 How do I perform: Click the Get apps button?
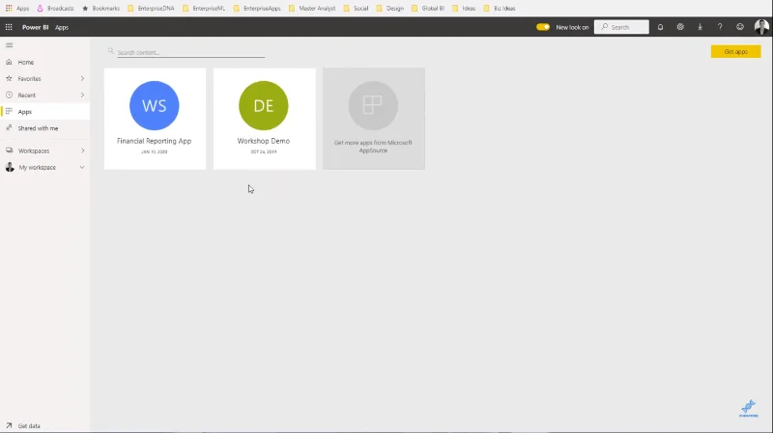pos(735,52)
